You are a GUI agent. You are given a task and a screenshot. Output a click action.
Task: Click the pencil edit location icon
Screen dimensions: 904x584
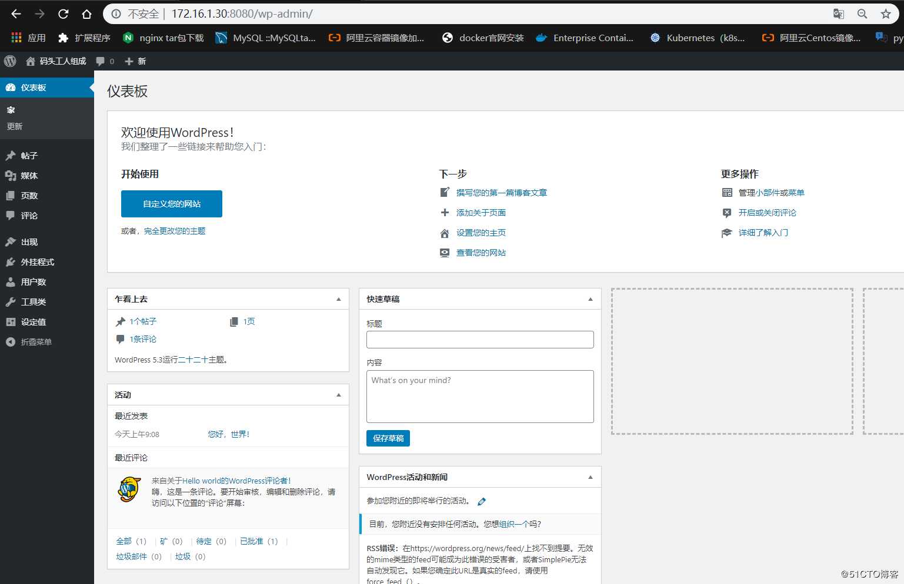482,501
